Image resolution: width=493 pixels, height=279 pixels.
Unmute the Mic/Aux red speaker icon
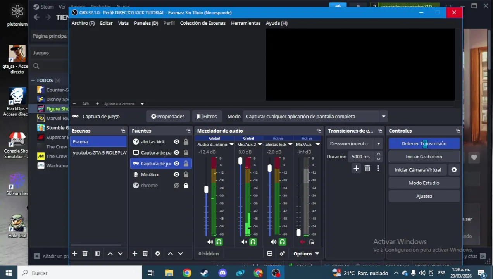[x=303, y=242]
